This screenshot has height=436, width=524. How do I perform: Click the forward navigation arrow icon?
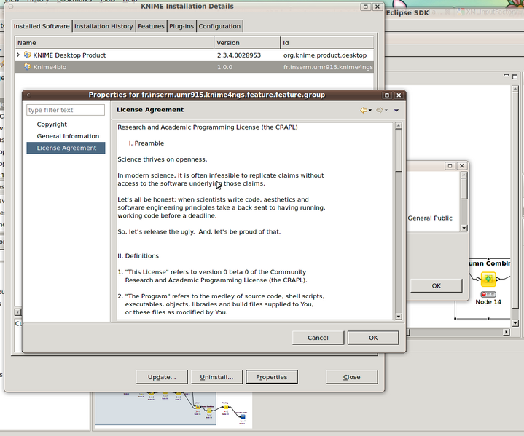pyautogui.click(x=380, y=110)
